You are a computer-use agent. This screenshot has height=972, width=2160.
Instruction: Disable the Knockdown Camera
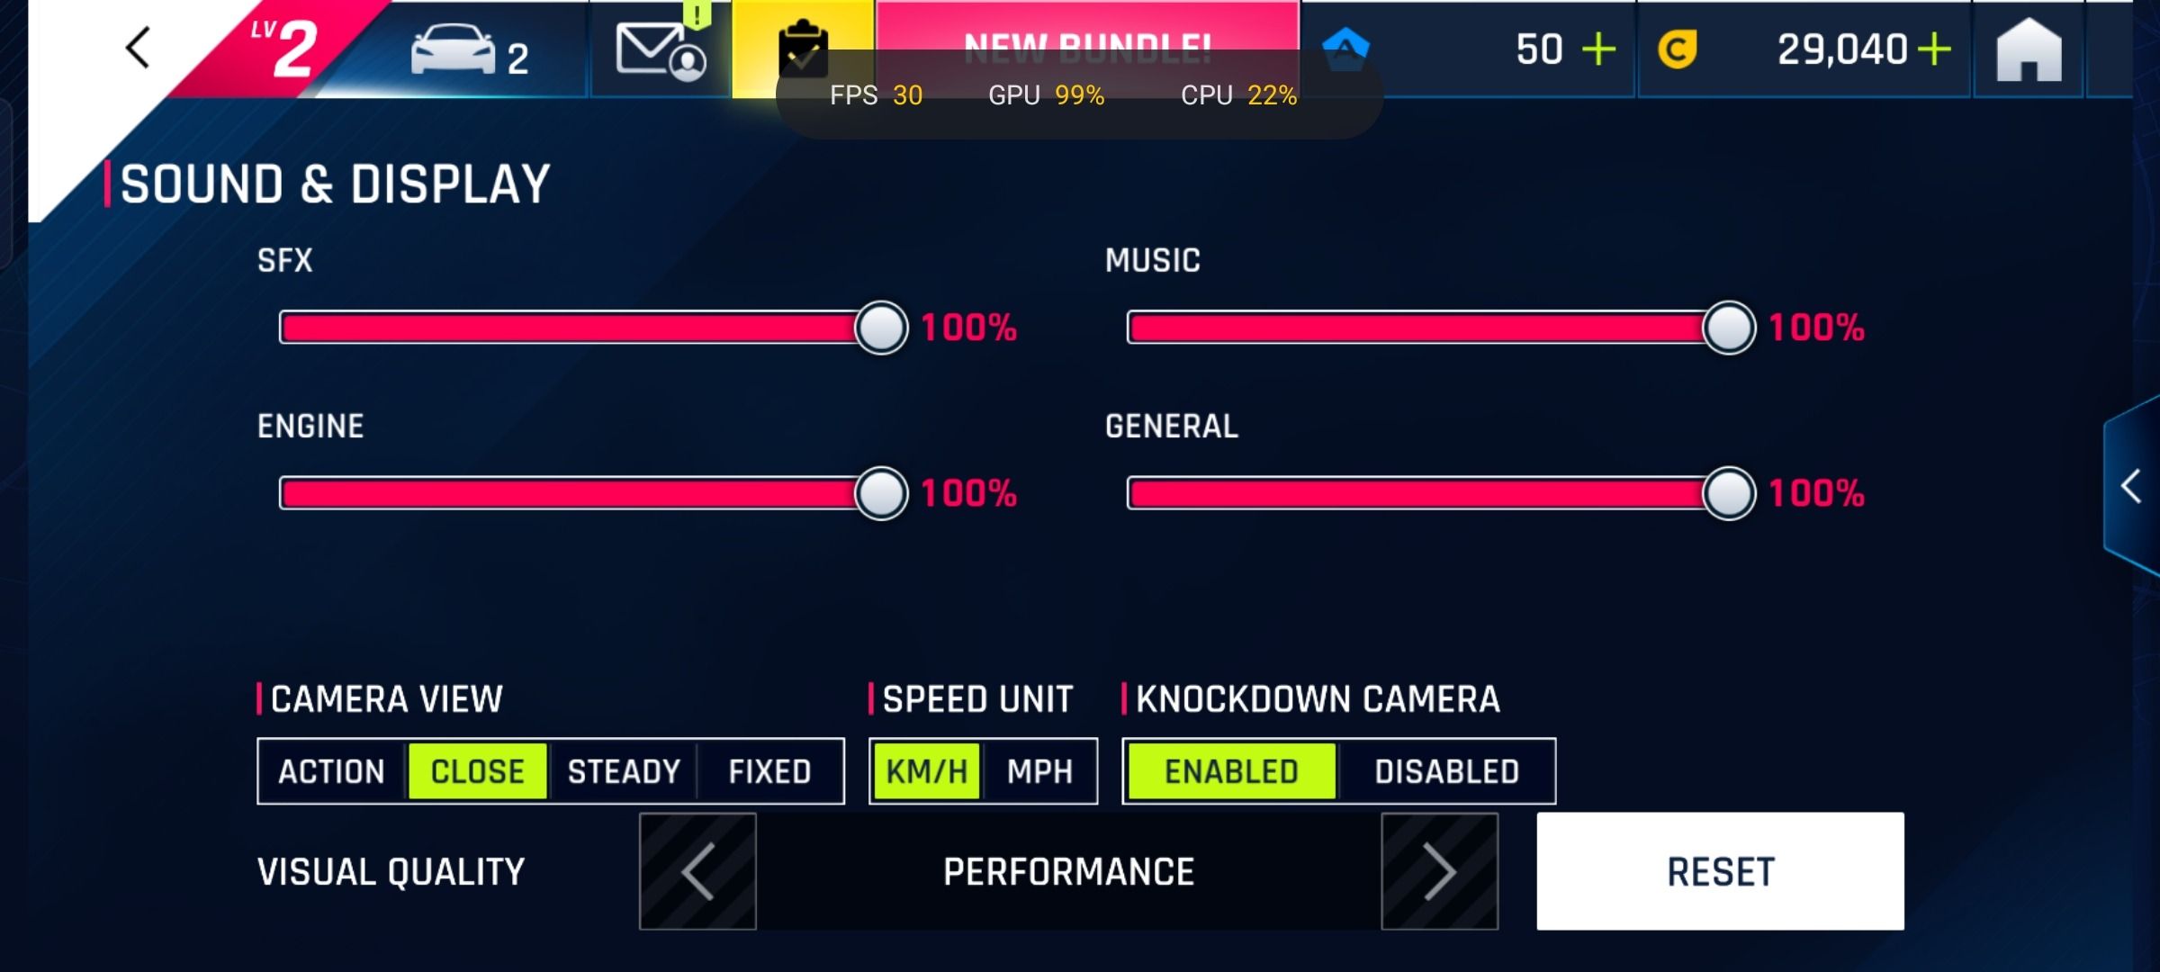(1446, 771)
